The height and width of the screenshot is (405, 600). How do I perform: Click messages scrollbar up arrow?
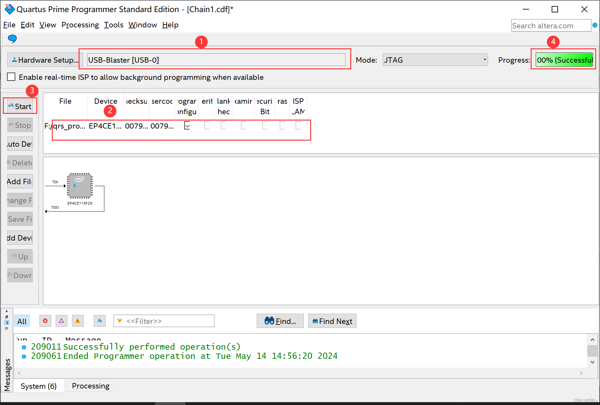[x=592, y=339]
